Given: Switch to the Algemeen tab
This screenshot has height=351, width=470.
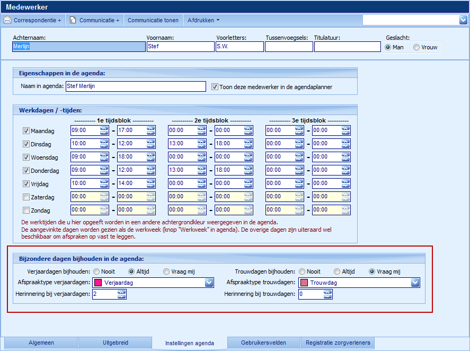Looking at the screenshot, I should 41,343.
